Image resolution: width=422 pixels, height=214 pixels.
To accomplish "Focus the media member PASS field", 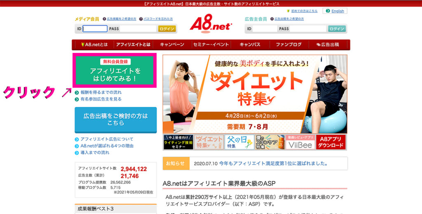I will pos(138,29).
